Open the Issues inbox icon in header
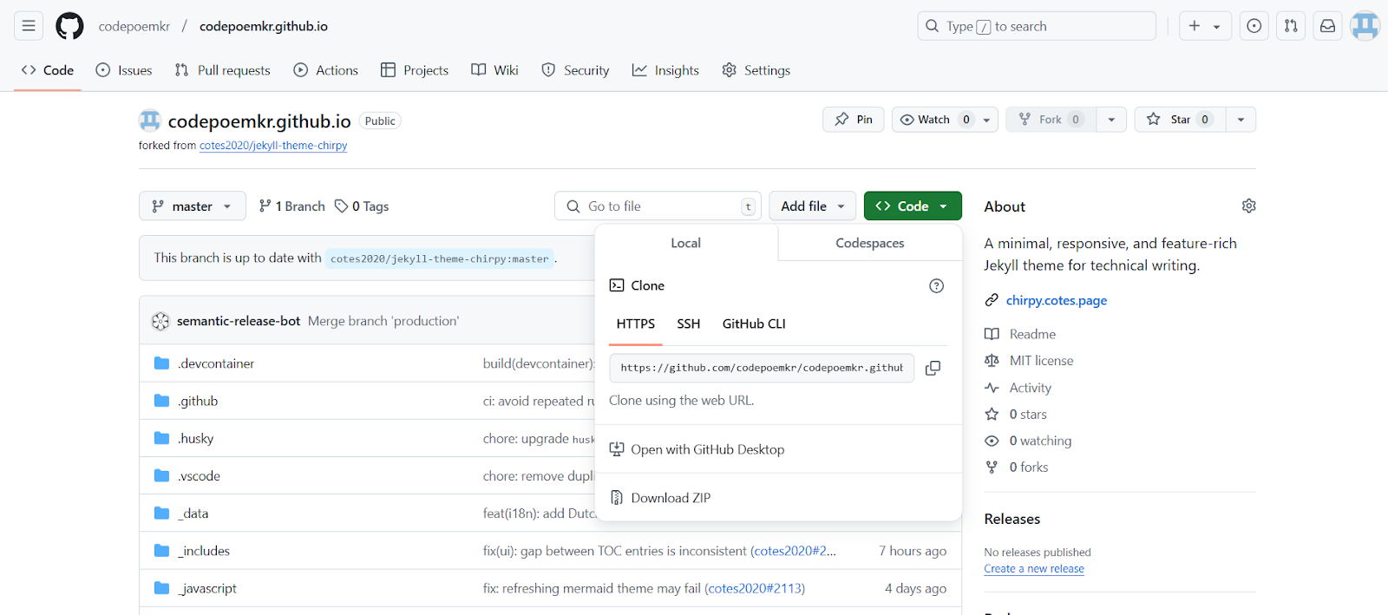 pos(1254,26)
